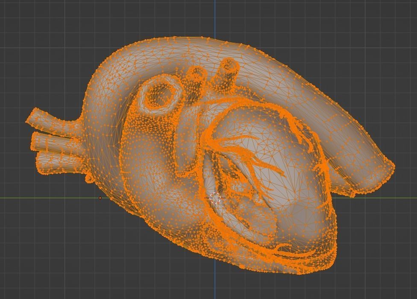Click the large circular vessel opening on the mesh
The image size is (417, 299).
click(160, 95)
